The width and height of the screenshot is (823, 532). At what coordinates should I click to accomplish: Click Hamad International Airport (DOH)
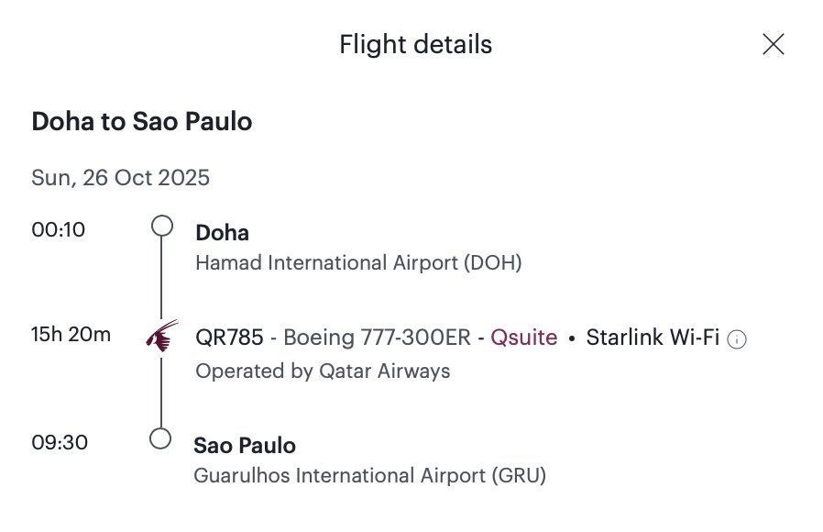click(x=358, y=262)
